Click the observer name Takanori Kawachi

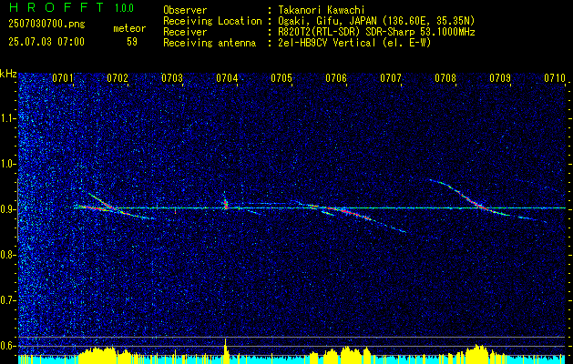(x=321, y=10)
